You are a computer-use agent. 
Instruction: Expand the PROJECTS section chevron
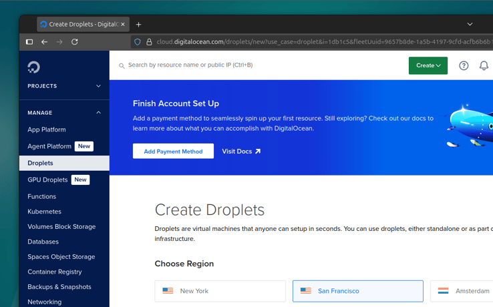coord(98,86)
